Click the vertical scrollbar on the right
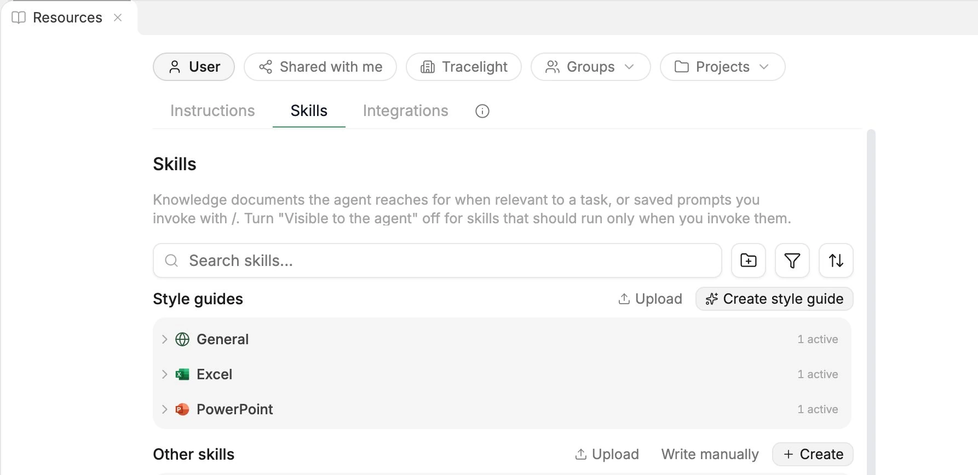Screen dimensions: 978x475 point(871,301)
